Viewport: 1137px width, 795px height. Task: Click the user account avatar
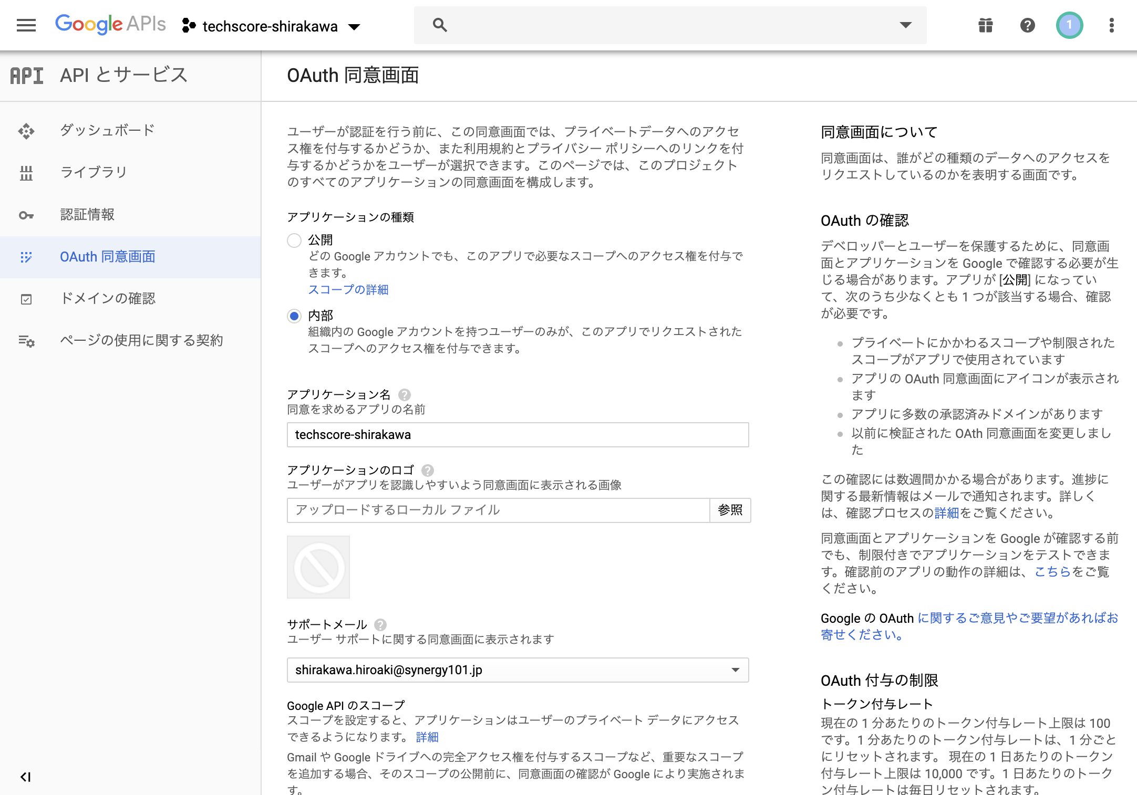[x=1069, y=25]
